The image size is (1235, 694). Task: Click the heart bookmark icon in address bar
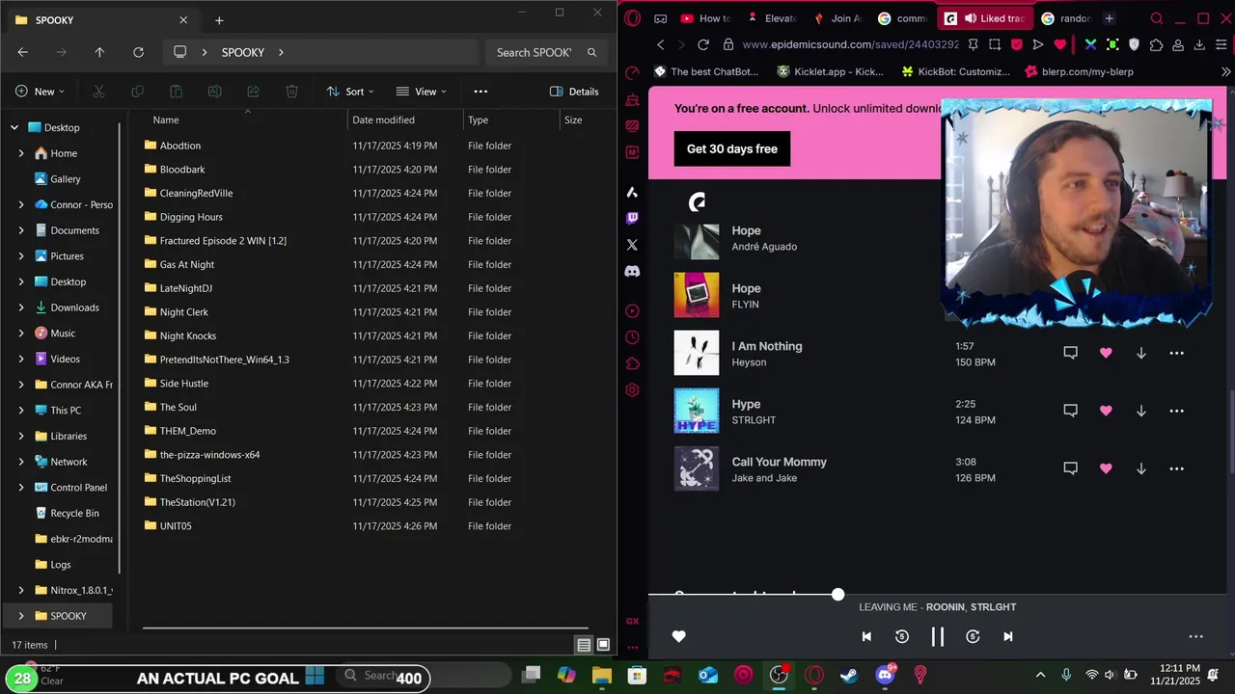click(1060, 44)
